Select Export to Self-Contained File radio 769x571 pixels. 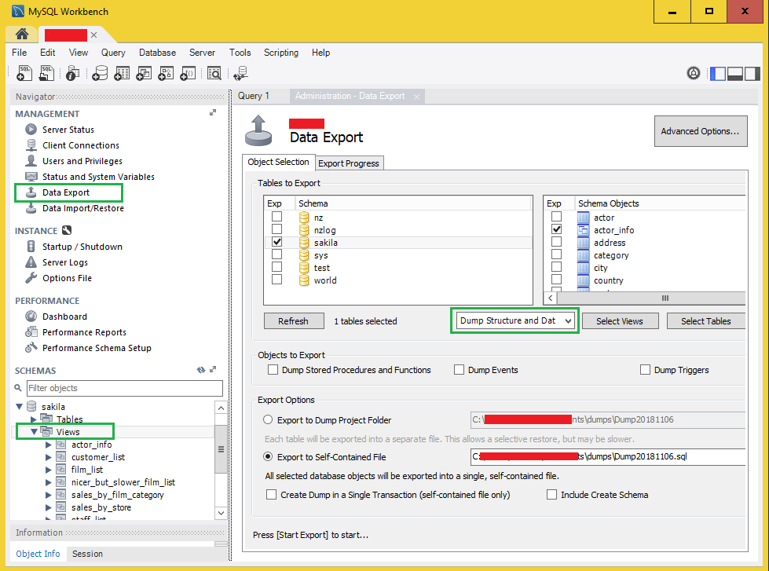click(x=268, y=456)
